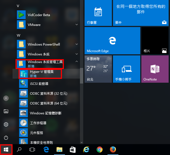Launch Internet Explorer from the taskbar

(86, 150)
